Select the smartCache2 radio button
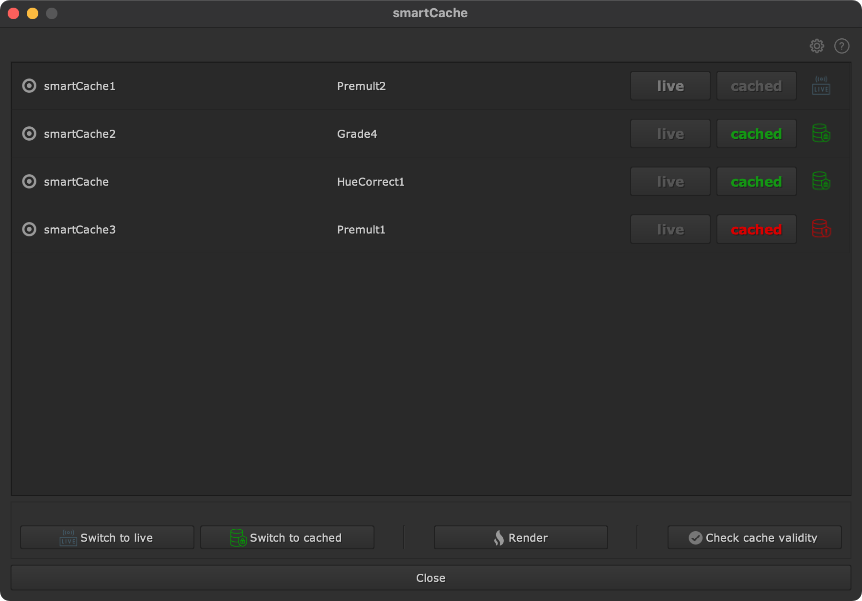The image size is (862, 601). 29,134
